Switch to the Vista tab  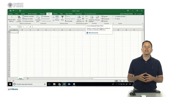[62, 14]
